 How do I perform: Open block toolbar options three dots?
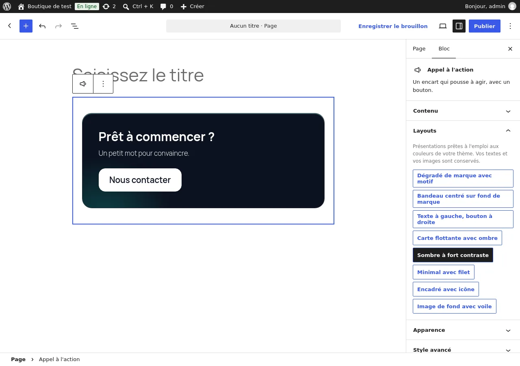[103, 84]
